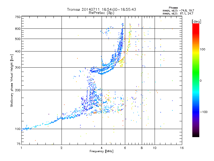The width and height of the screenshot is (214, 161).
Task: Click the "mean, sd,X: 97.1, 24.7" line
Action: 178,14
